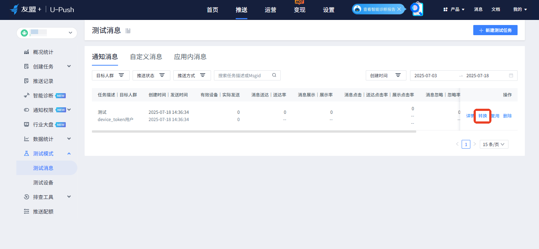Select 测试设备 in the sidebar
This screenshot has width=539, height=249.
pyautogui.click(x=43, y=183)
